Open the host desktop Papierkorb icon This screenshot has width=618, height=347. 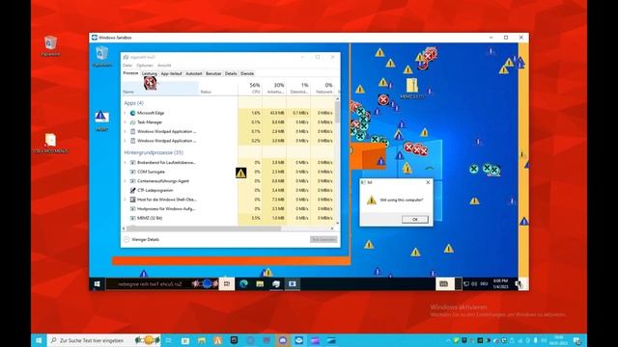(x=50, y=45)
